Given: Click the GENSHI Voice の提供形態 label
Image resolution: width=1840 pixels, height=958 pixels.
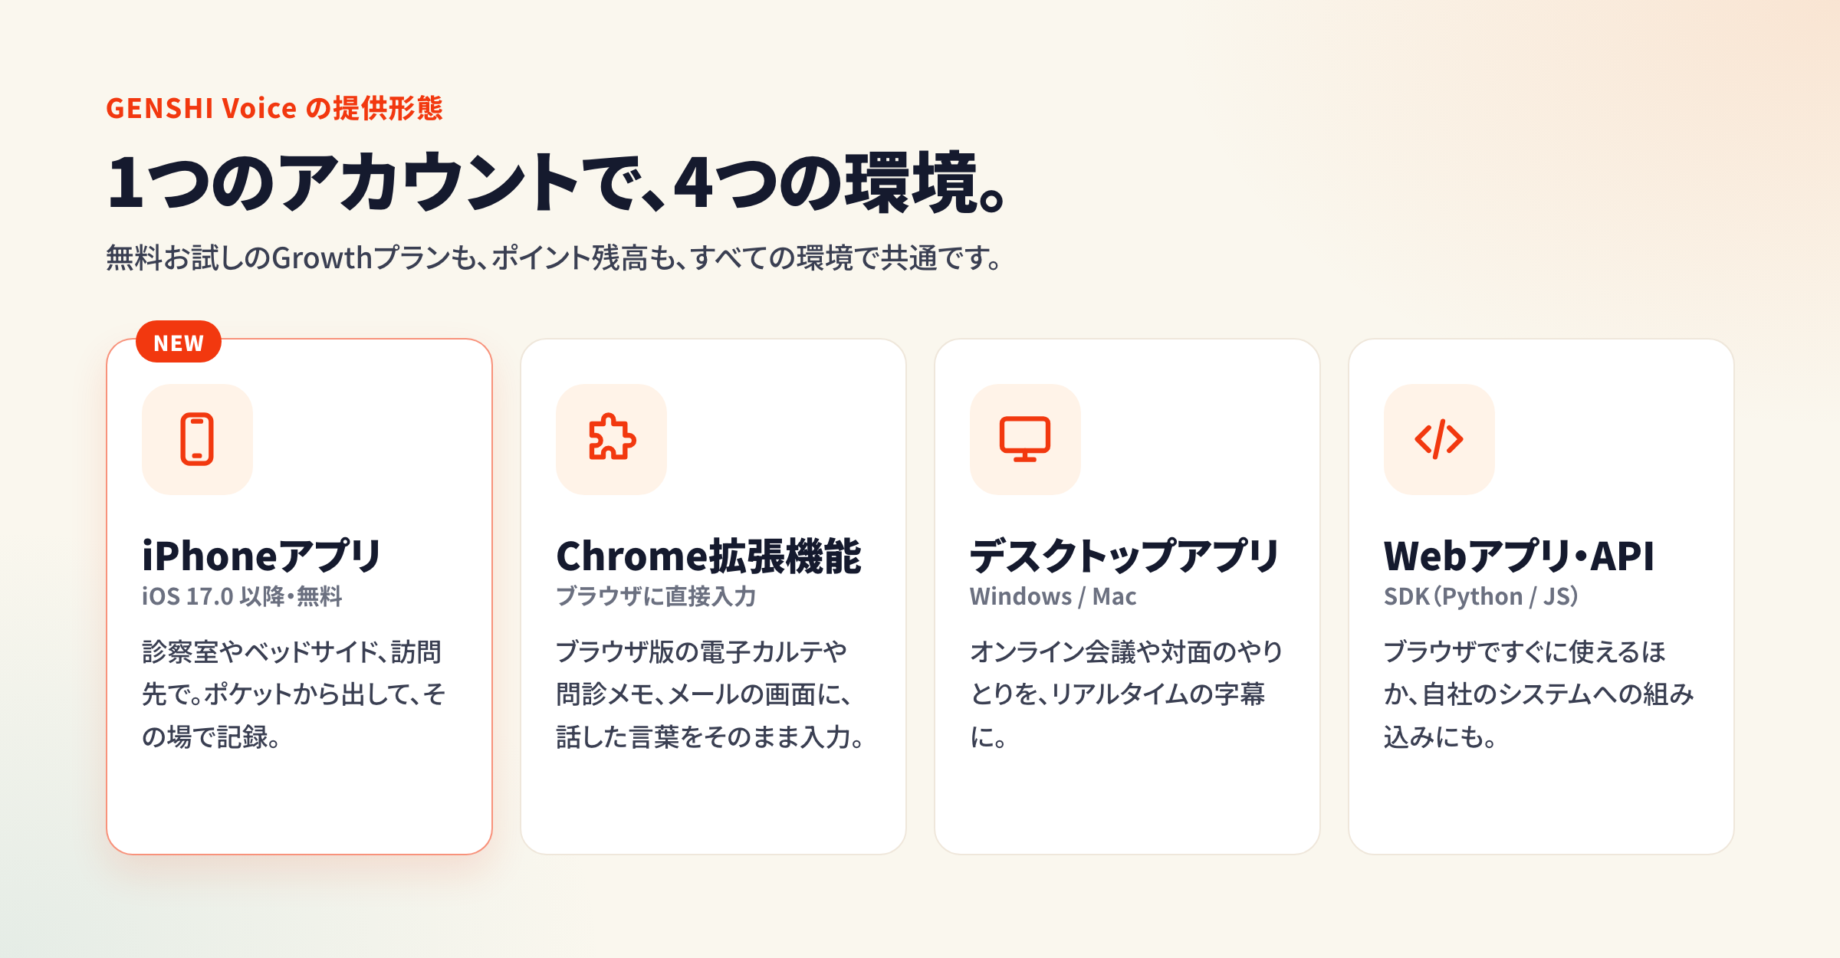Looking at the screenshot, I should pyautogui.click(x=274, y=108).
